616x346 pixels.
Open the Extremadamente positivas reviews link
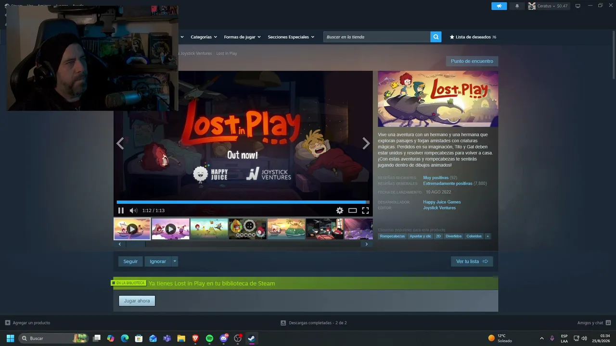click(x=448, y=184)
